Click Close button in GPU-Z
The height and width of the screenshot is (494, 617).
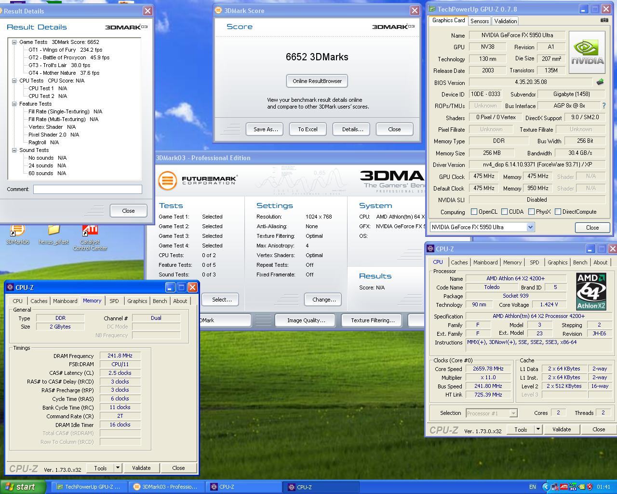click(592, 228)
